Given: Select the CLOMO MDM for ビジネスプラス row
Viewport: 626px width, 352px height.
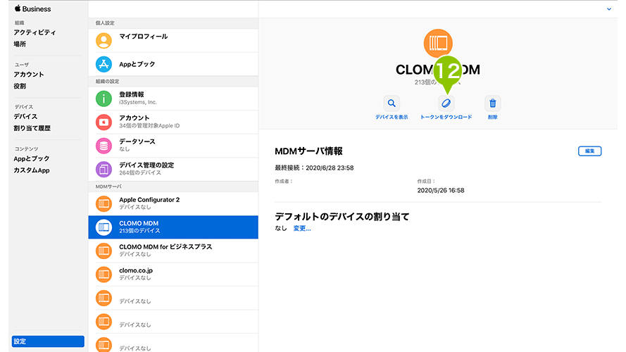Looking at the screenshot, I should [173, 251].
